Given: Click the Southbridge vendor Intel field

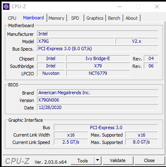Looking at the screenshot, I should [x=51, y=66].
